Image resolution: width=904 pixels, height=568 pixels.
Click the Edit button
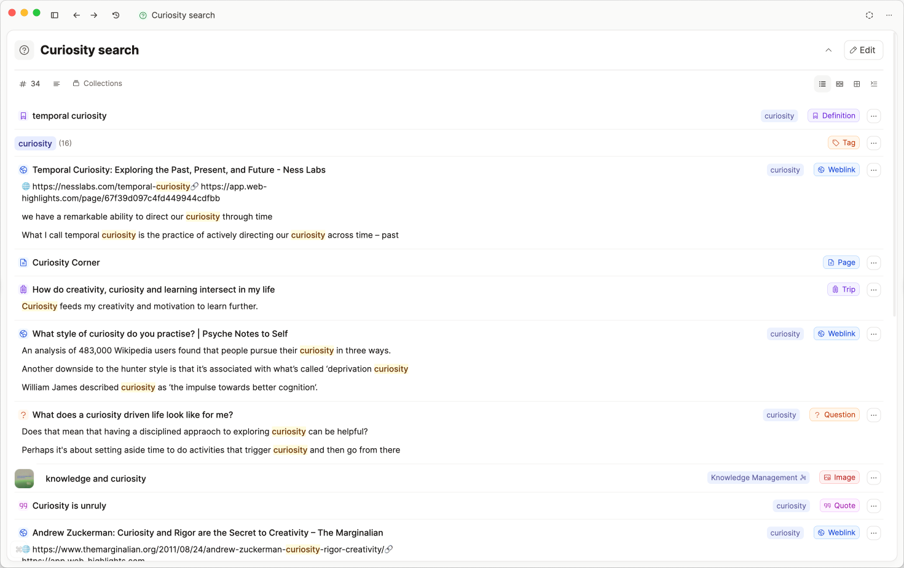(x=863, y=50)
